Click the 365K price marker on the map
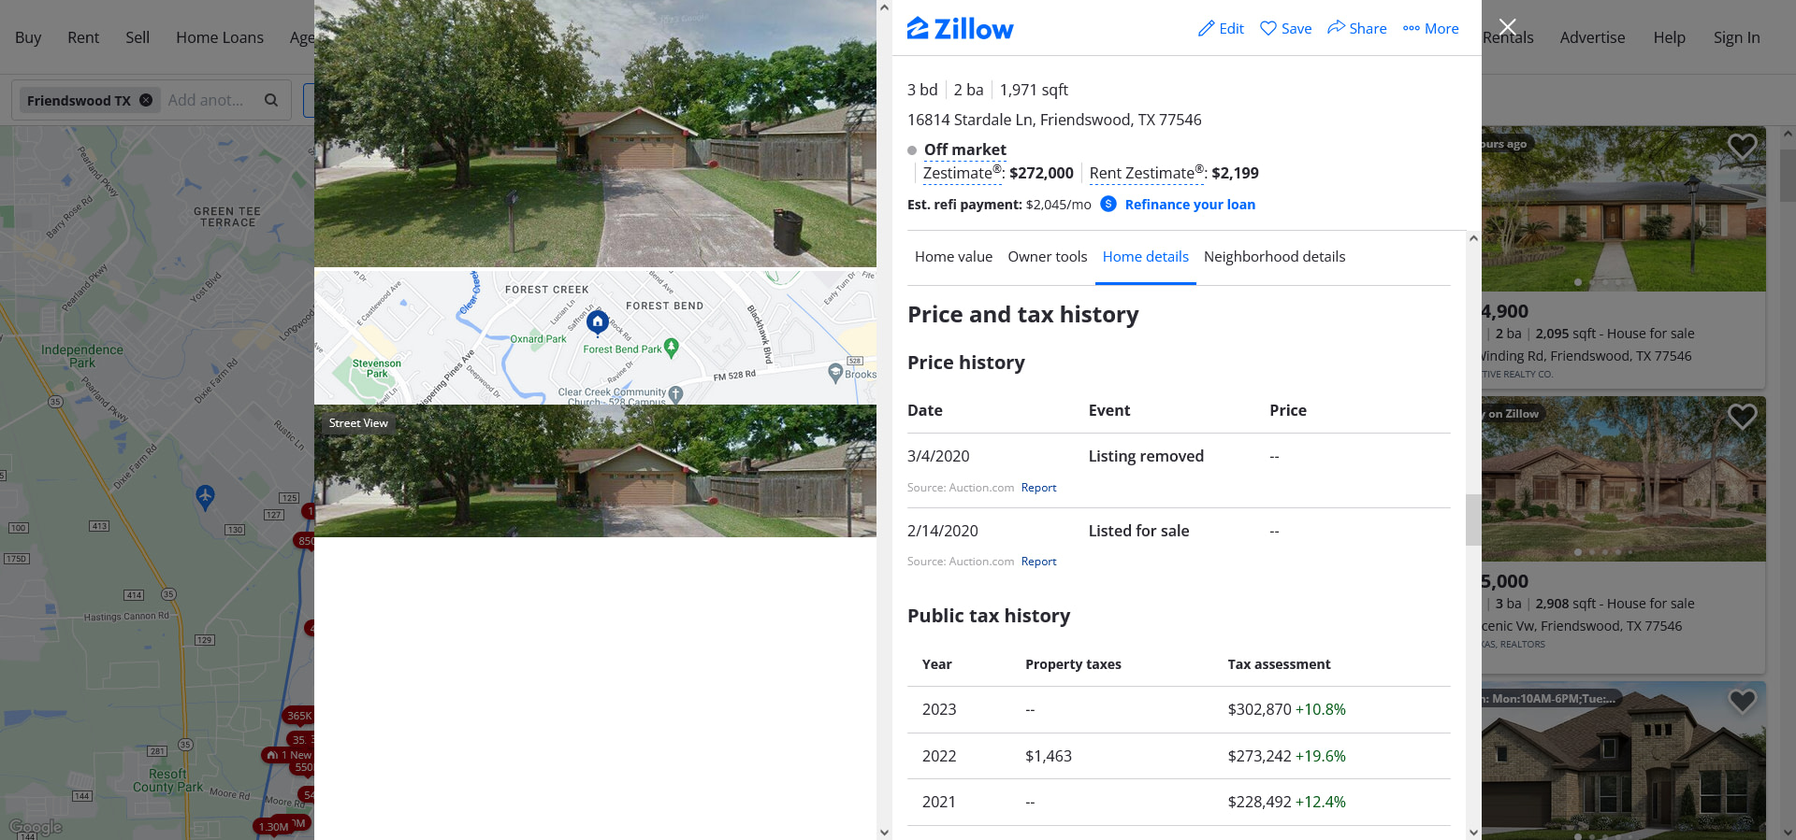Viewport: 1796px width, 840px height. tap(299, 716)
